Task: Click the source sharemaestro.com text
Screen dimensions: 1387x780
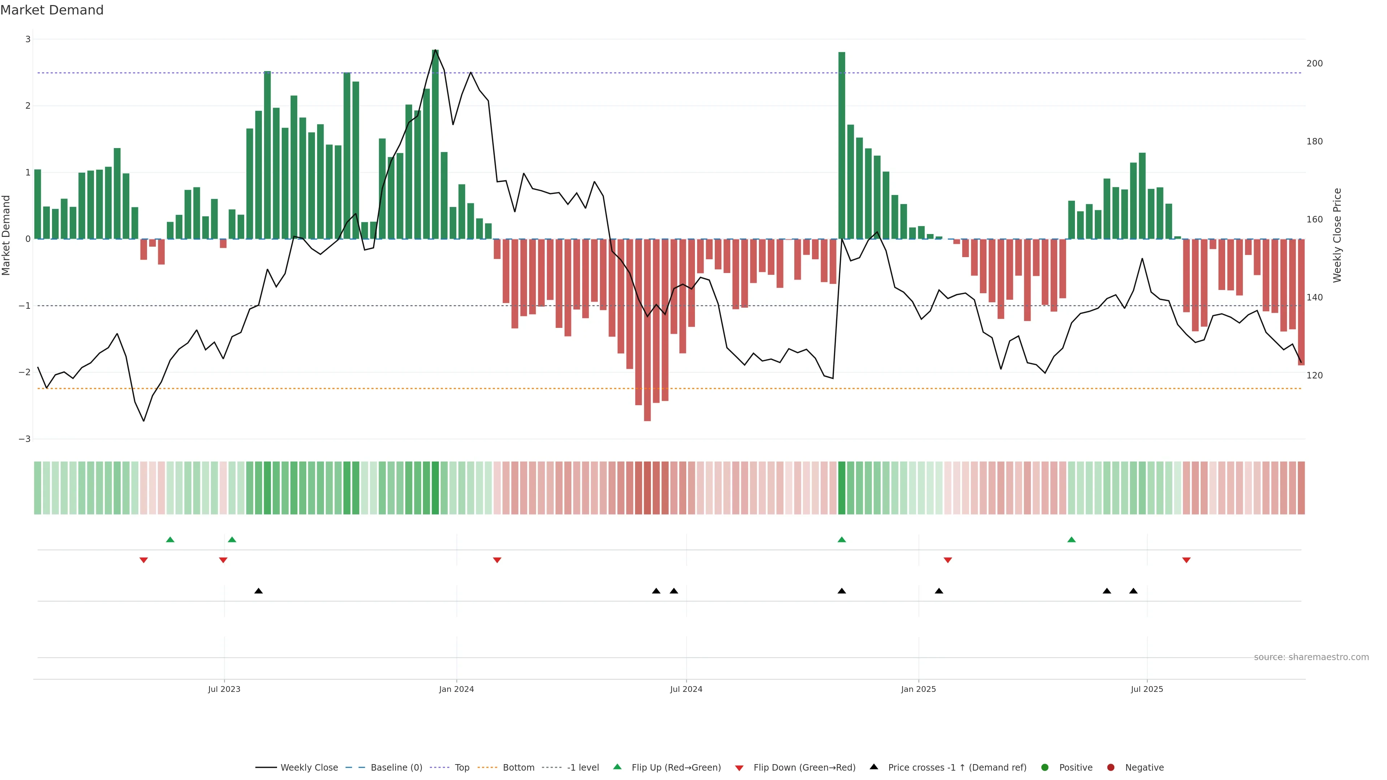Action: pyautogui.click(x=1311, y=657)
